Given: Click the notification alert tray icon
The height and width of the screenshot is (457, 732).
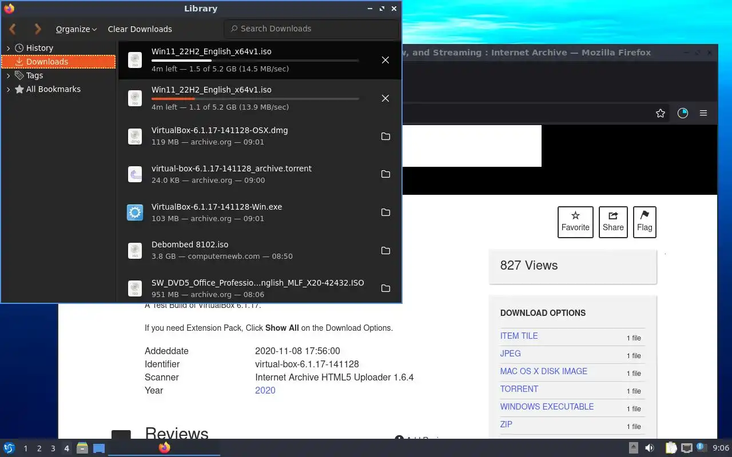Looking at the screenshot, I should [701, 448].
